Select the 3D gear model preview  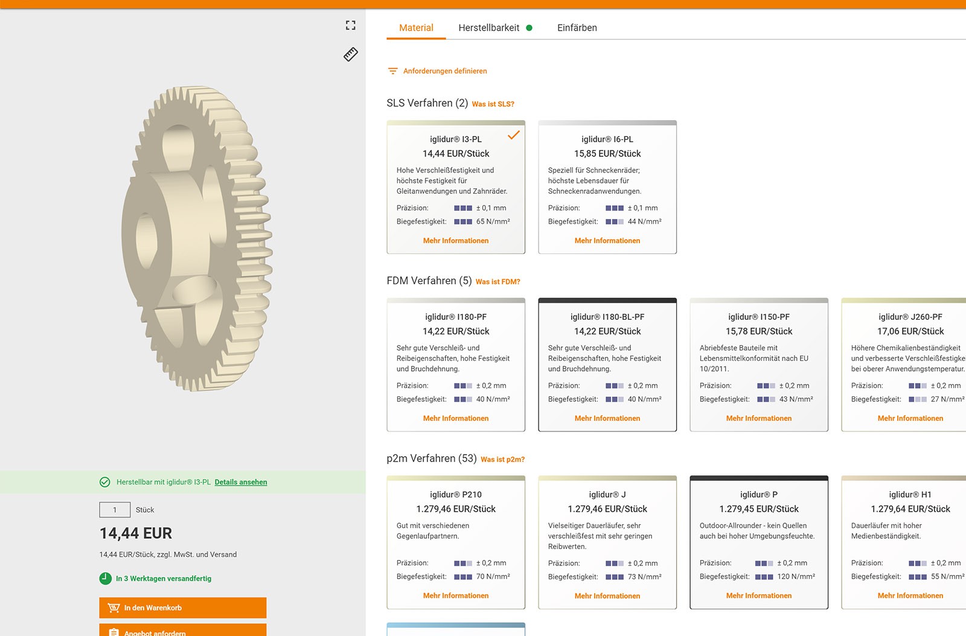coord(197,238)
